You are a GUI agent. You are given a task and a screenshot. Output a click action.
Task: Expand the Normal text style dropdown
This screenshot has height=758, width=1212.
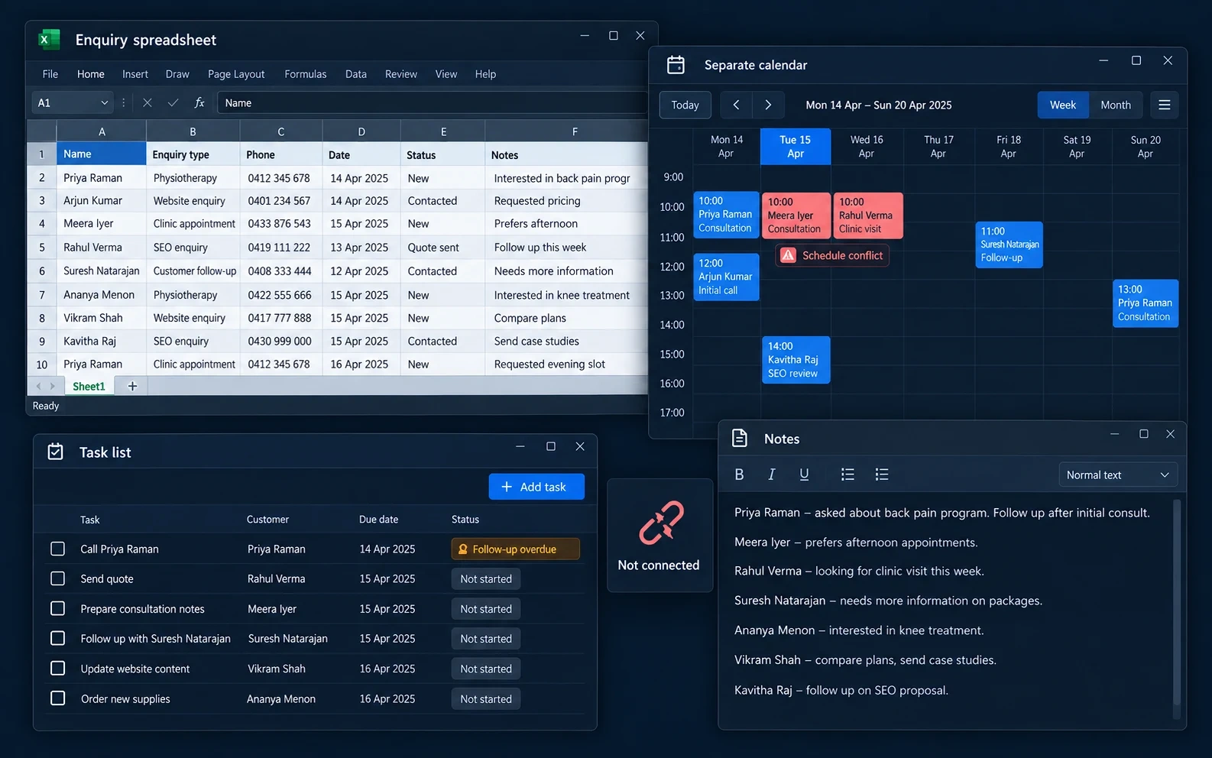click(x=1118, y=475)
